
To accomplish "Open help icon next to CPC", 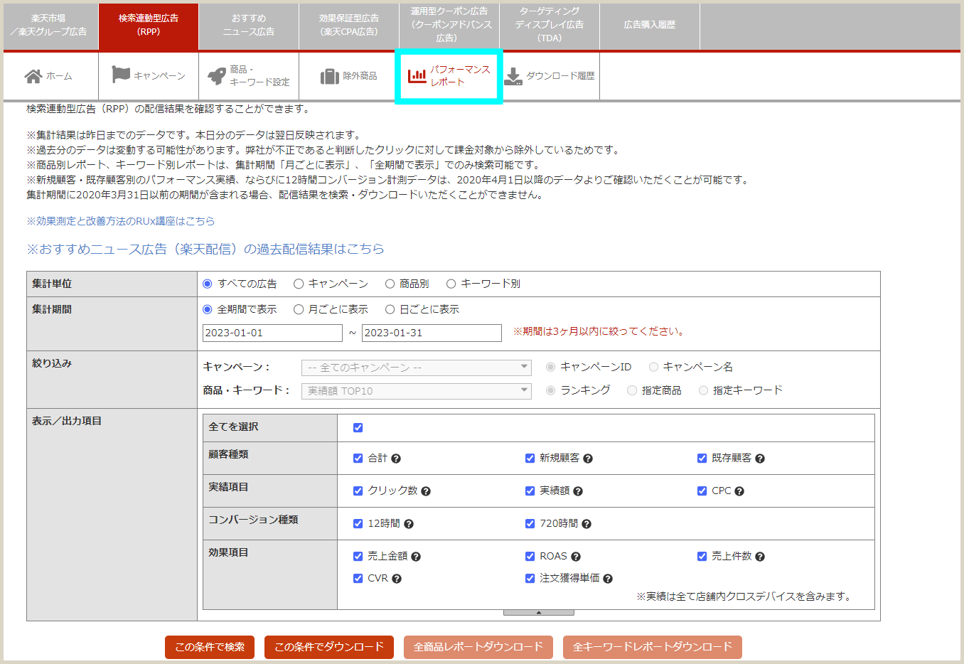I will pyautogui.click(x=739, y=491).
